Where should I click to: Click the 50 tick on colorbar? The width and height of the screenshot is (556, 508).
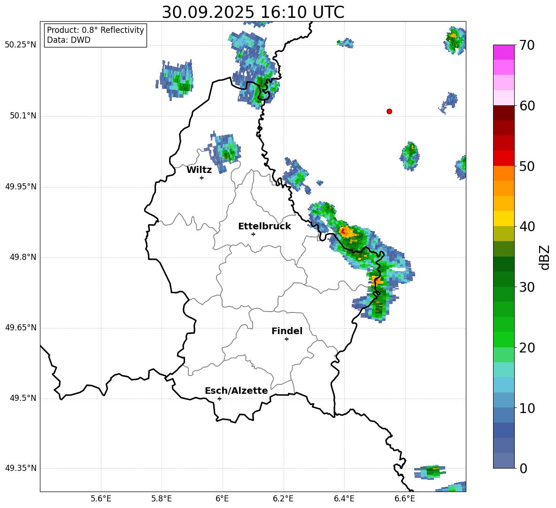[527, 166]
